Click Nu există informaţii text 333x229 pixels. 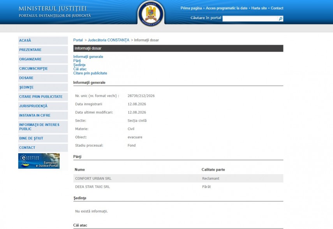(91, 212)
